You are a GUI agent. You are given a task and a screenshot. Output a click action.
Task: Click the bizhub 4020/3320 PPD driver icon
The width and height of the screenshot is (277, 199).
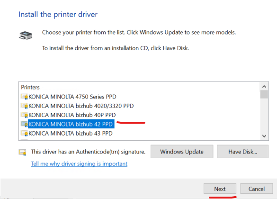click(x=24, y=106)
